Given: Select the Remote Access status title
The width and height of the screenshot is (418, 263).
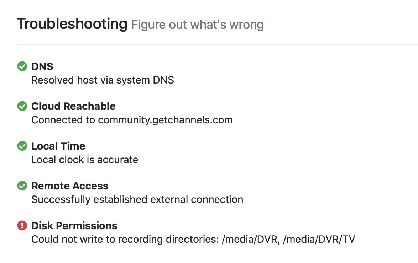Looking at the screenshot, I should click(x=70, y=186).
